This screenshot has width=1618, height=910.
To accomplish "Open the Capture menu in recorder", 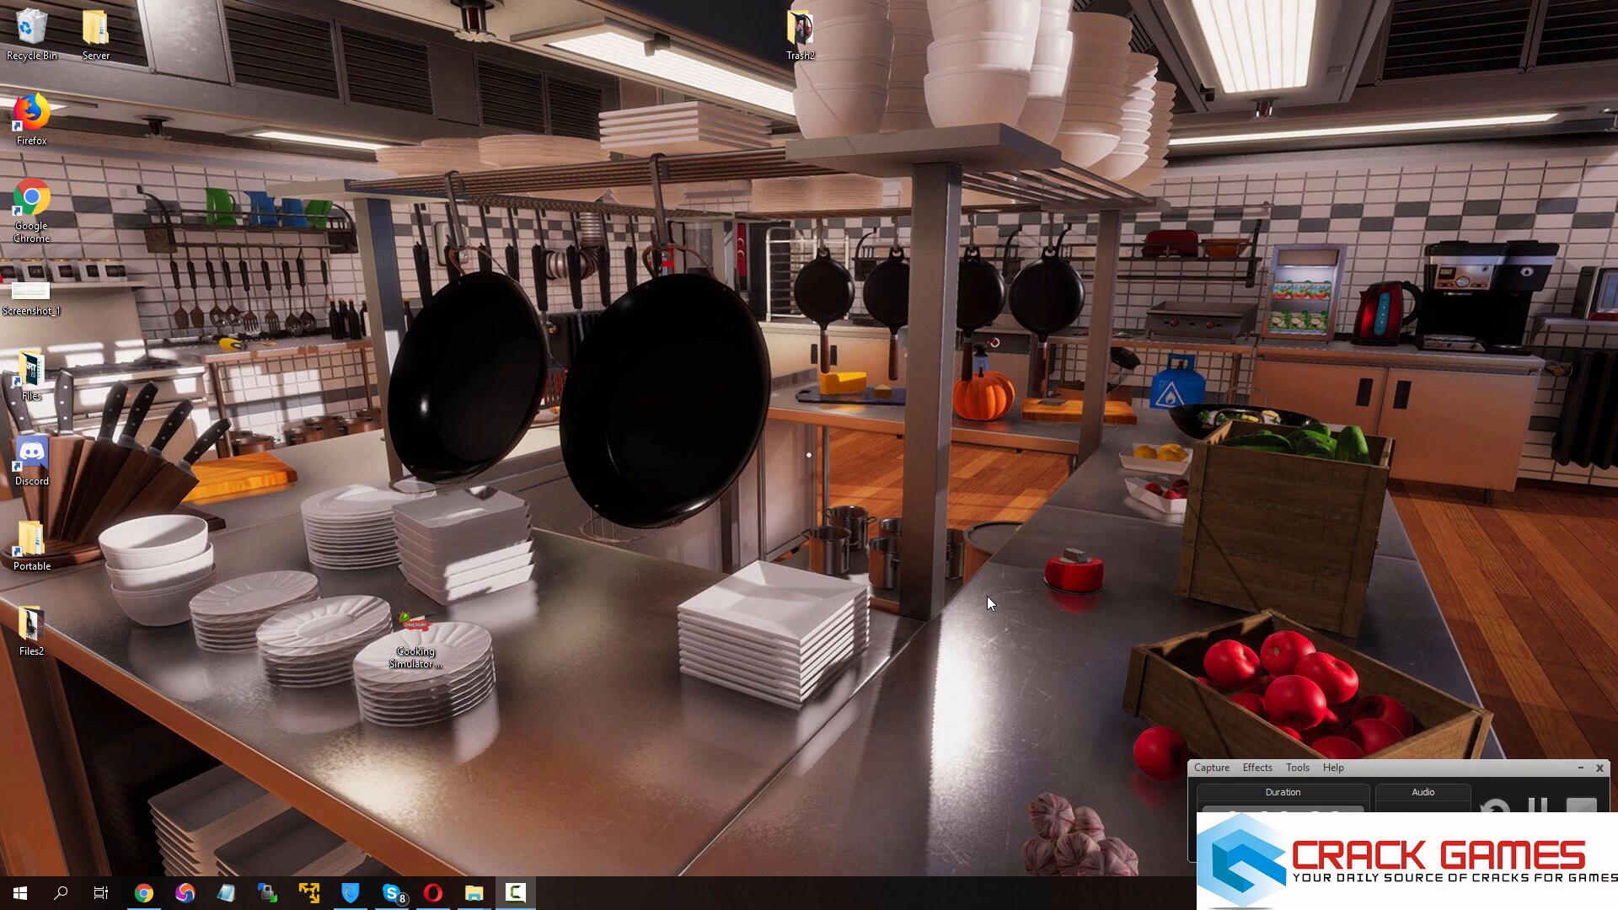I will pos(1211,768).
